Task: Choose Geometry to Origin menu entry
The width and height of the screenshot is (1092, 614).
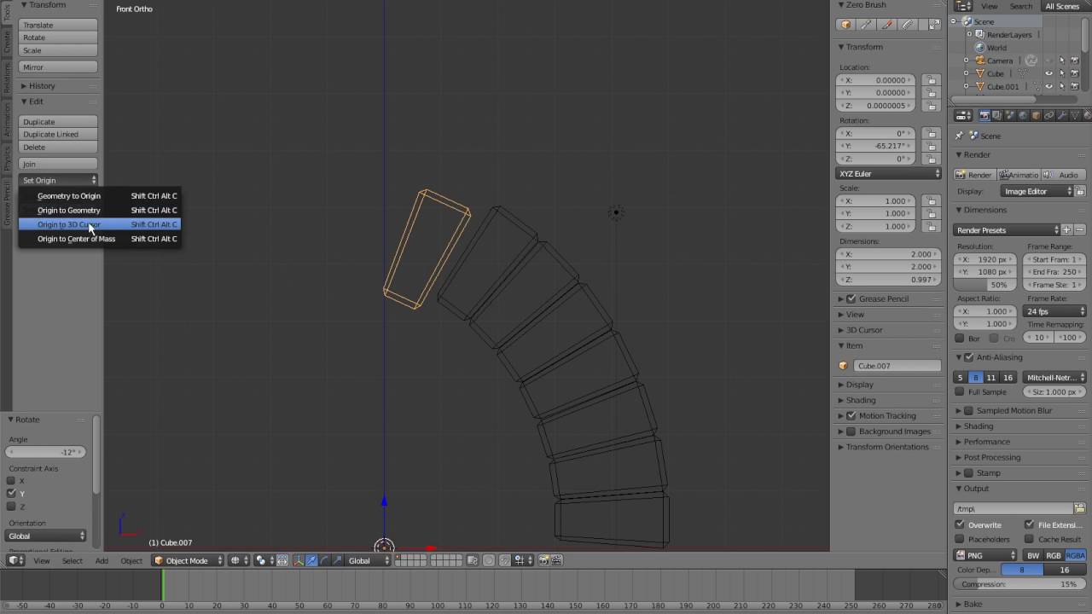Action: (100, 196)
